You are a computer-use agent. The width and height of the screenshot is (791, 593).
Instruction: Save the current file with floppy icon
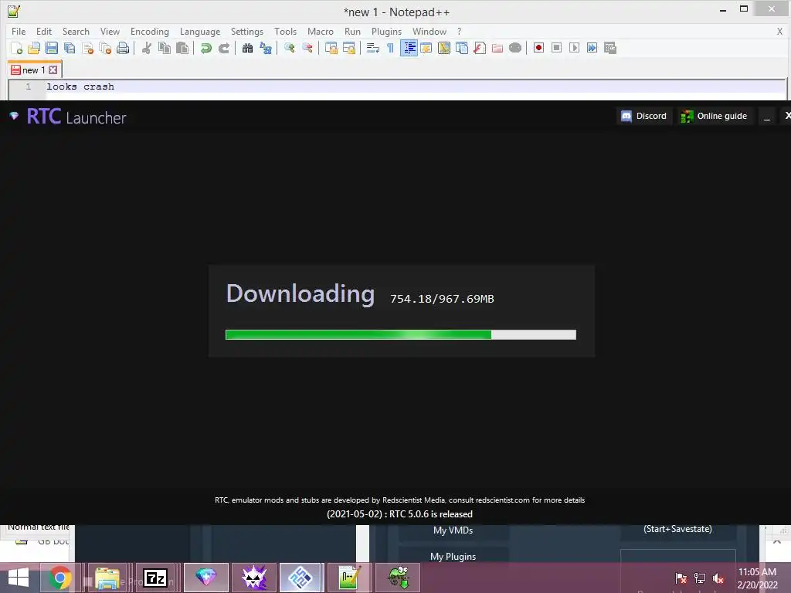[x=52, y=48]
